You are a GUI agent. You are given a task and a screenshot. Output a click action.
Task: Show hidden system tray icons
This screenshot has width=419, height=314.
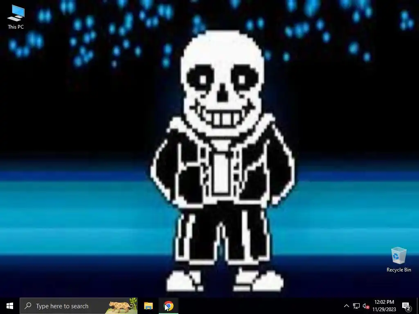click(346, 306)
